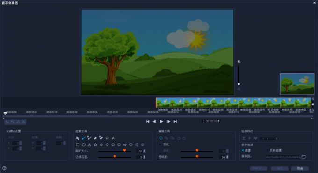The image size is (318, 173).
Task: Click the tree preview thumbnail at right
Action: coord(297,84)
